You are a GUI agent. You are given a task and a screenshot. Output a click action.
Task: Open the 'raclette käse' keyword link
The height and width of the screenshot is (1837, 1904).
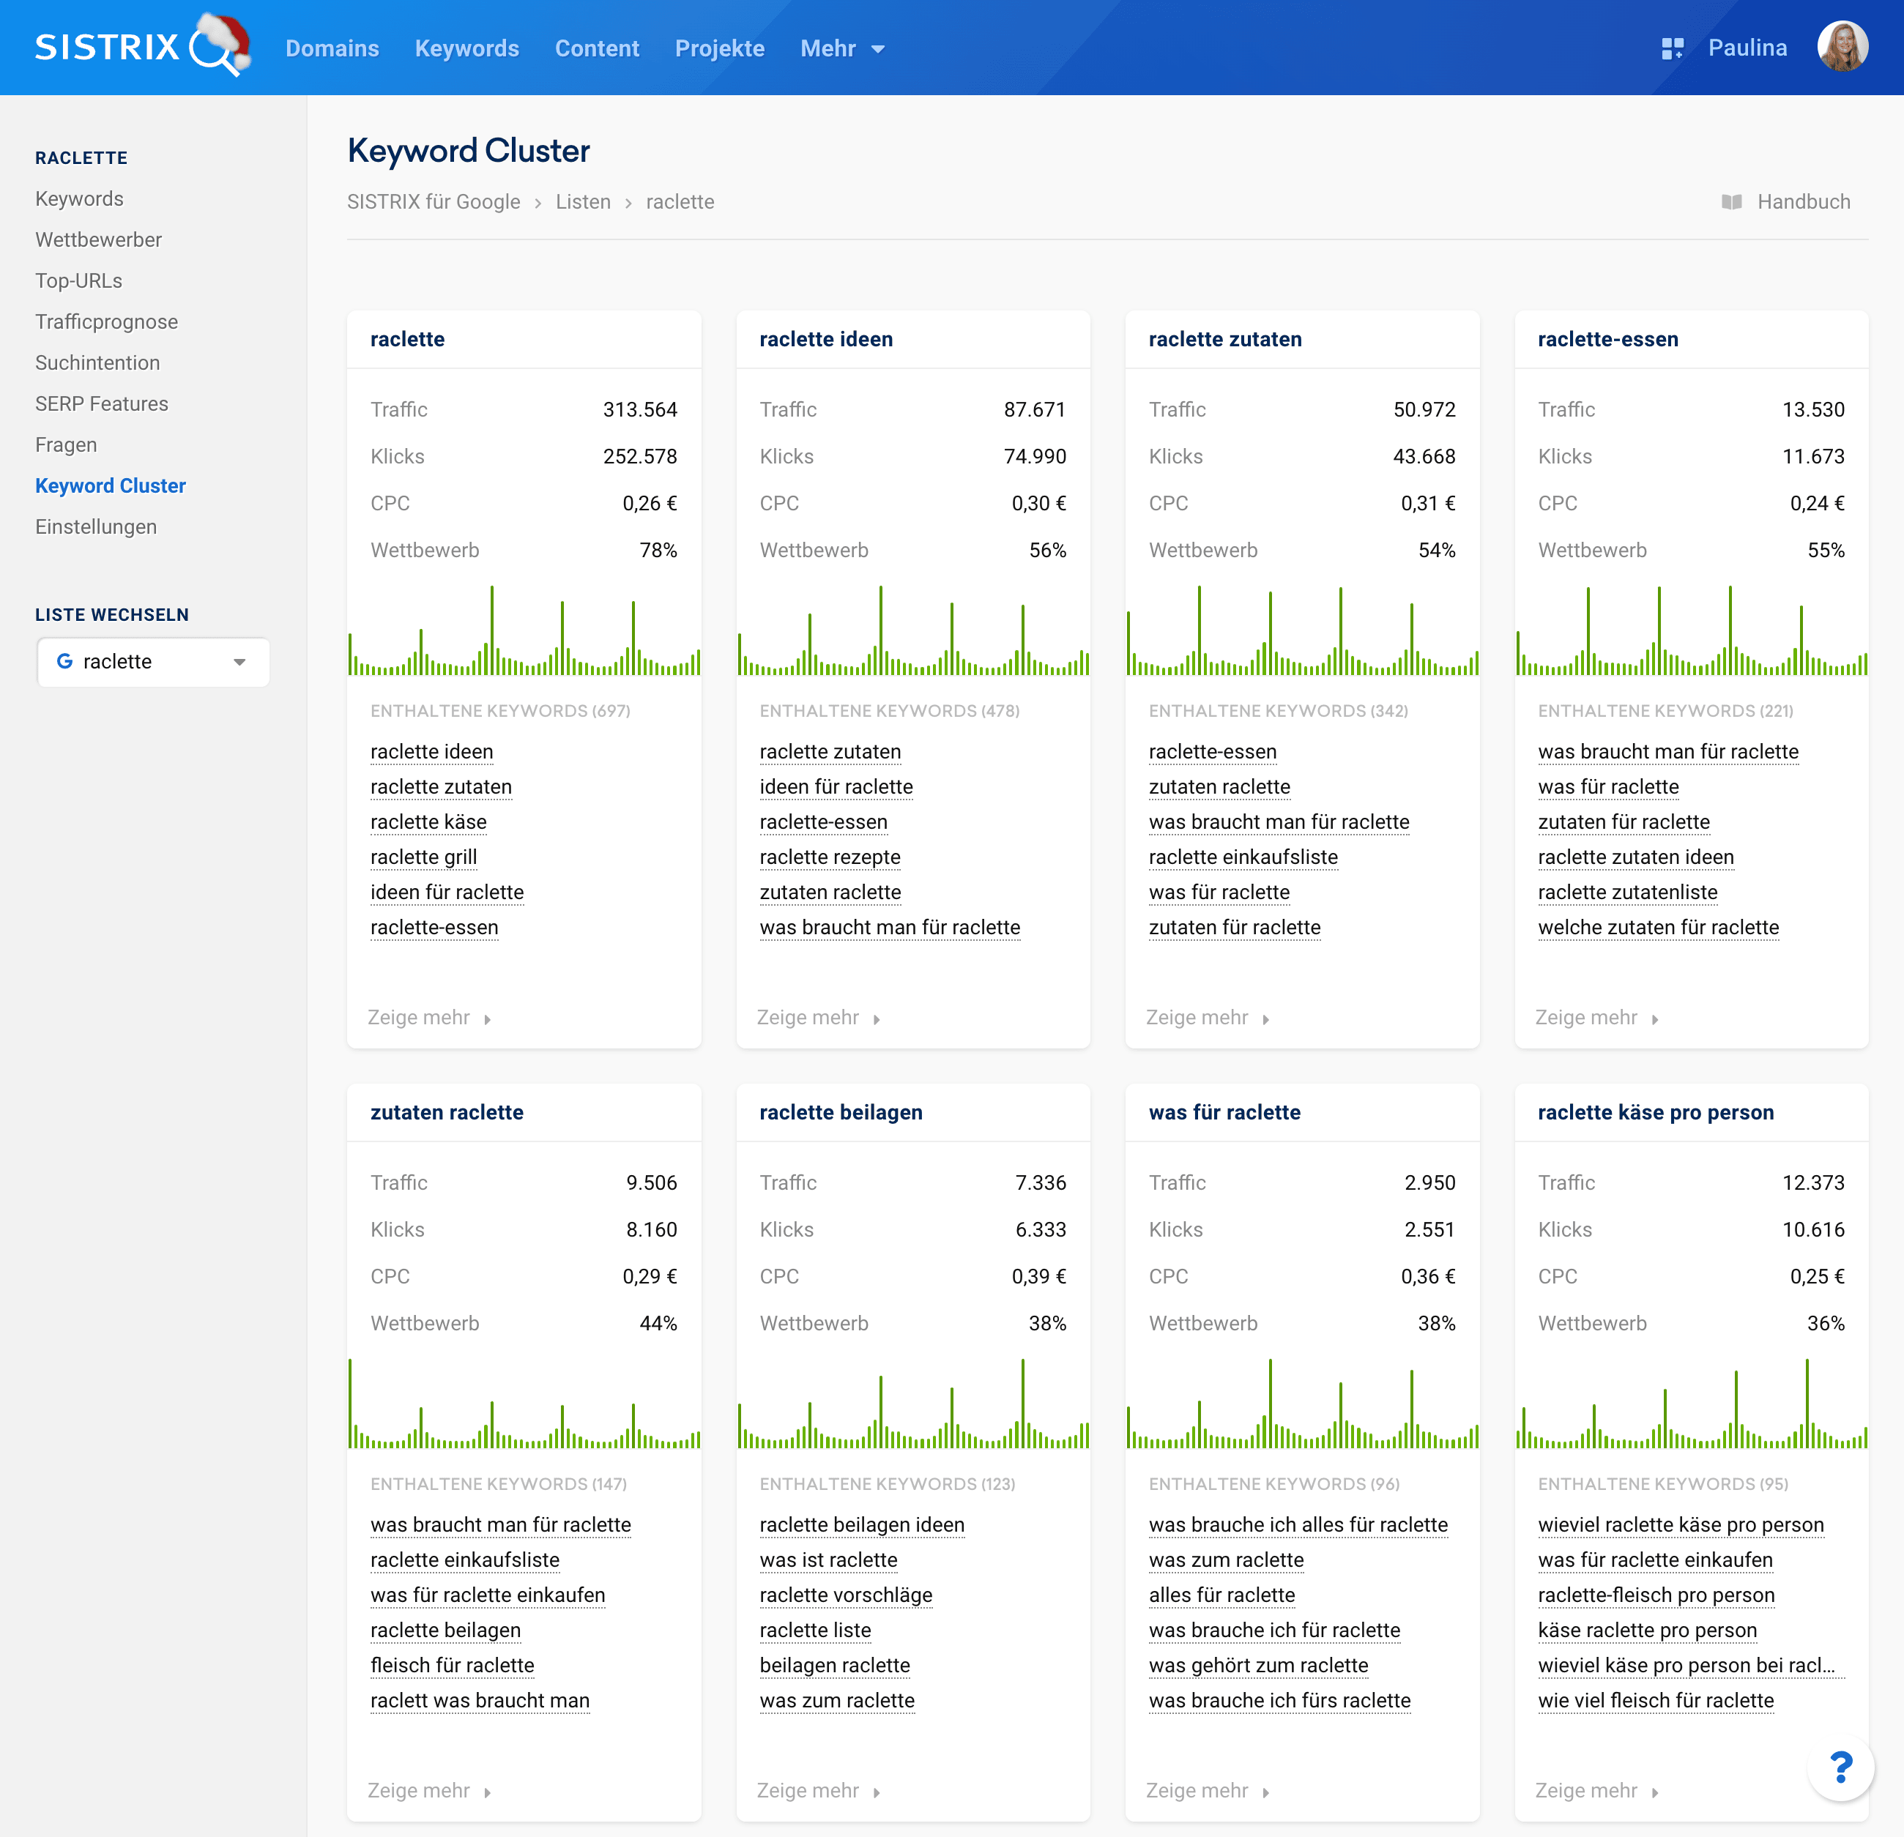(x=428, y=821)
